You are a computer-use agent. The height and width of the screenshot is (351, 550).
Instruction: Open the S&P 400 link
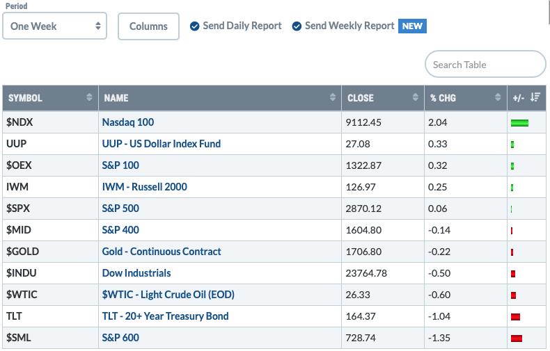[120, 230]
